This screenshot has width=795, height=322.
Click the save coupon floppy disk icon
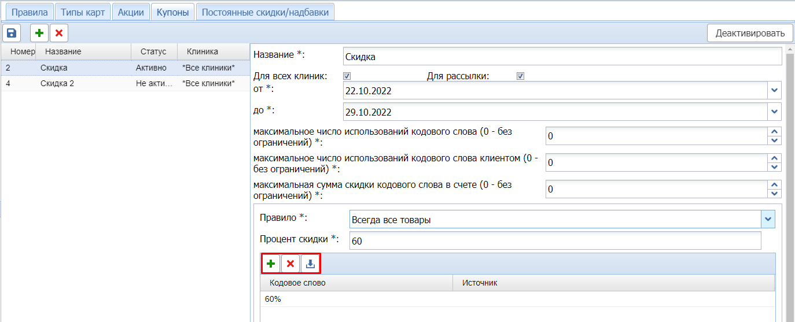point(12,33)
